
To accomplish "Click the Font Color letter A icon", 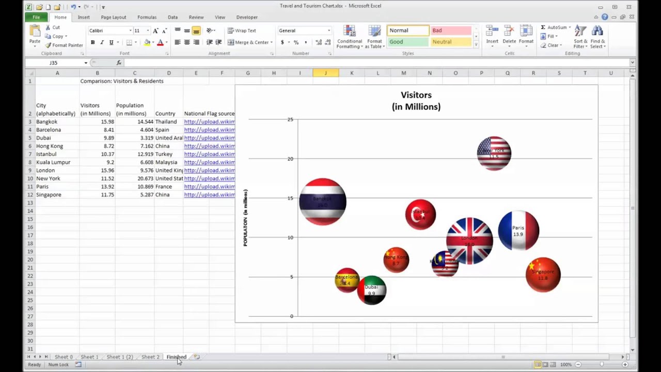I will pyautogui.click(x=160, y=42).
